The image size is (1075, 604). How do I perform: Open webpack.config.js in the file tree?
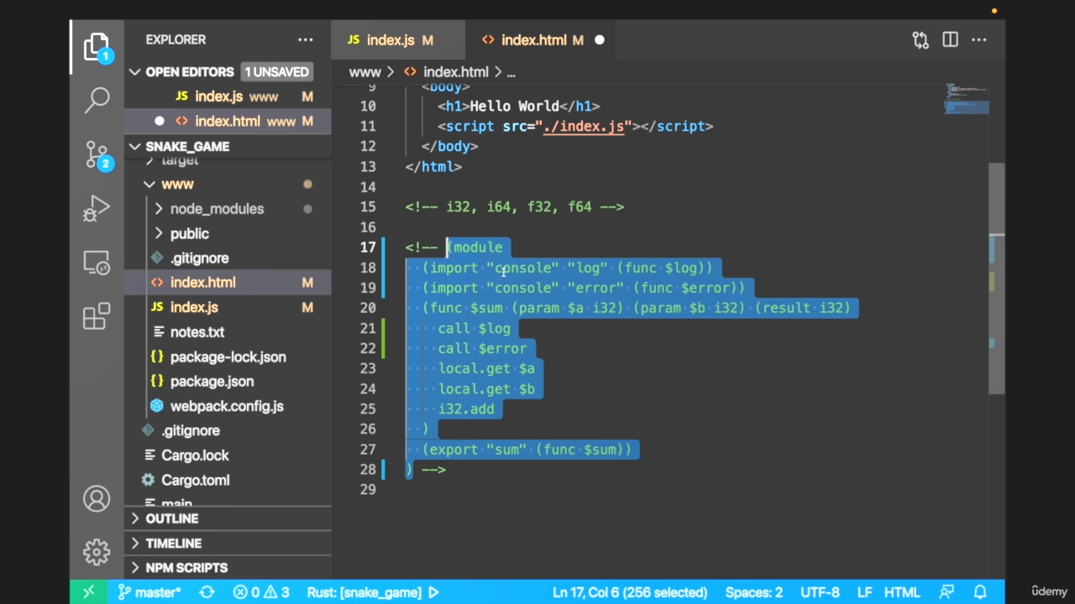coord(227,406)
